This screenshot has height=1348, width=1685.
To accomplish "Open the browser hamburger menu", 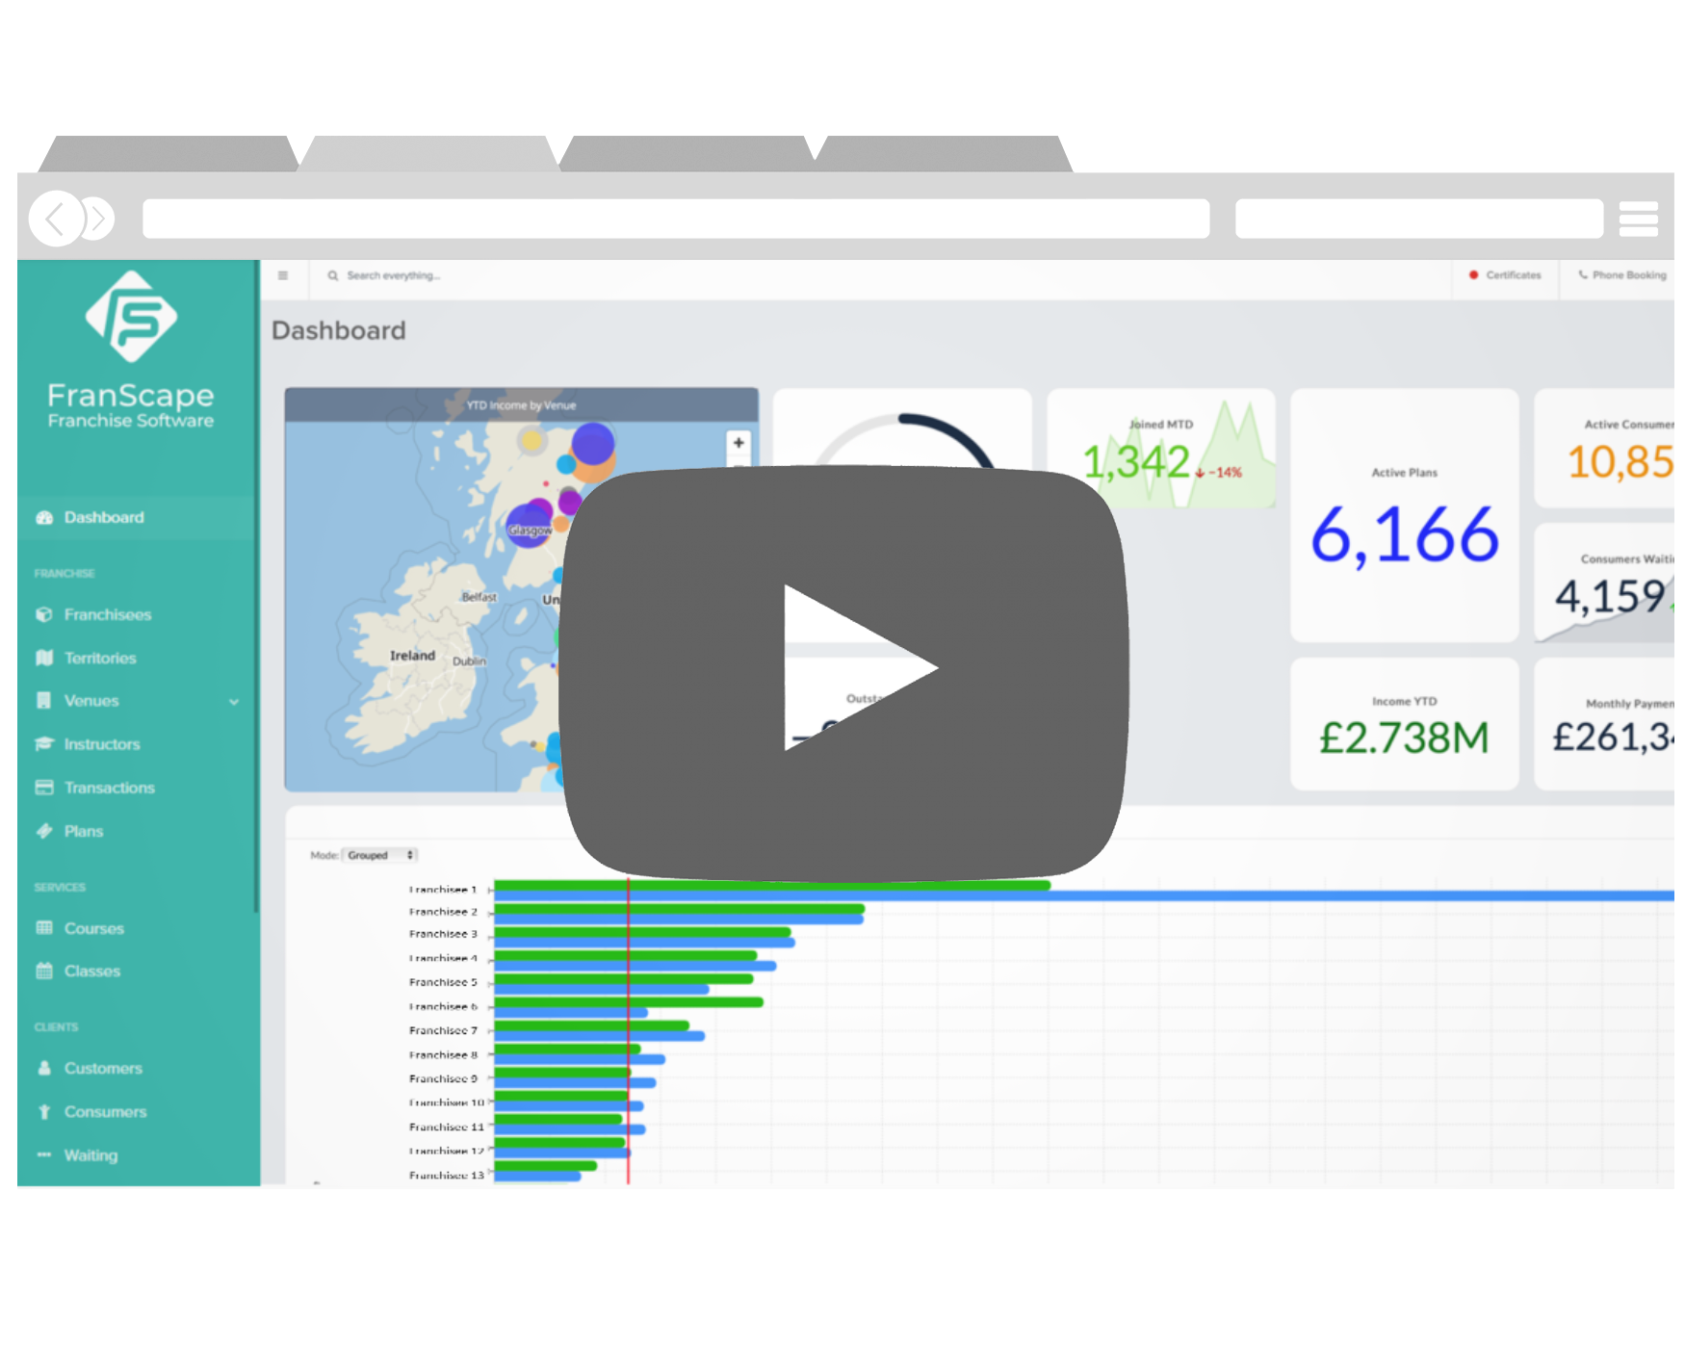I will [x=1639, y=220].
